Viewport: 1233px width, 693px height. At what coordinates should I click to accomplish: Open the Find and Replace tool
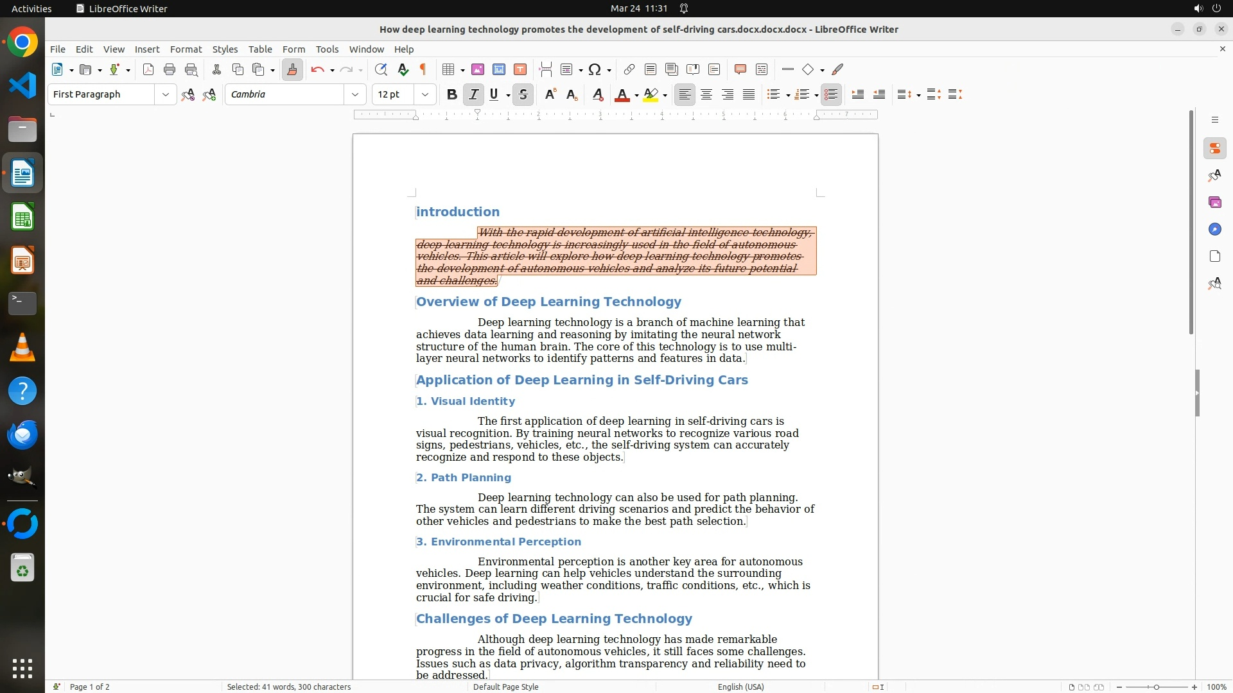click(381, 69)
